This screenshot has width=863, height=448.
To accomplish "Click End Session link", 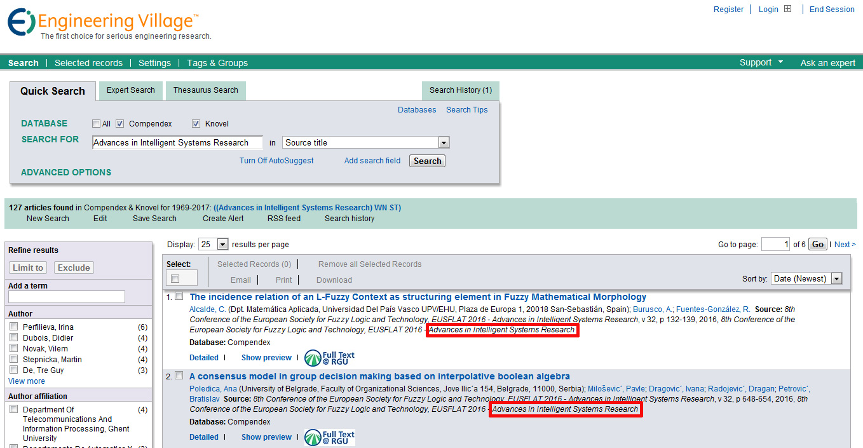I will tap(832, 10).
